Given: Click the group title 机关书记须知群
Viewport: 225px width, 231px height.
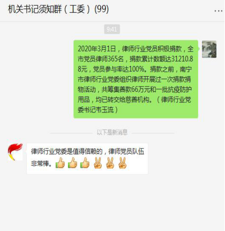Looking at the screenshot, I should [35, 9].
